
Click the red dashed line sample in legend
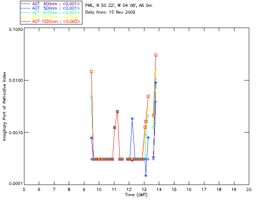(26, 21)
